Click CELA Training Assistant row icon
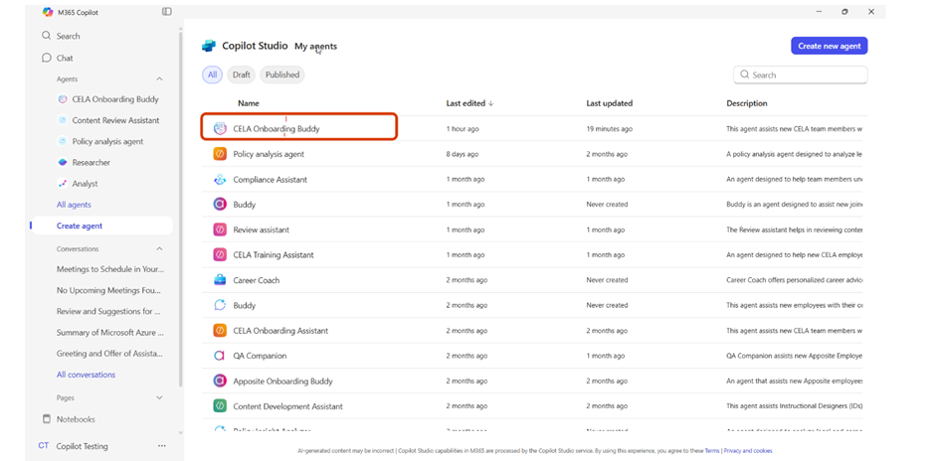This screenshot has height=461, width=935. click(220, 255)
